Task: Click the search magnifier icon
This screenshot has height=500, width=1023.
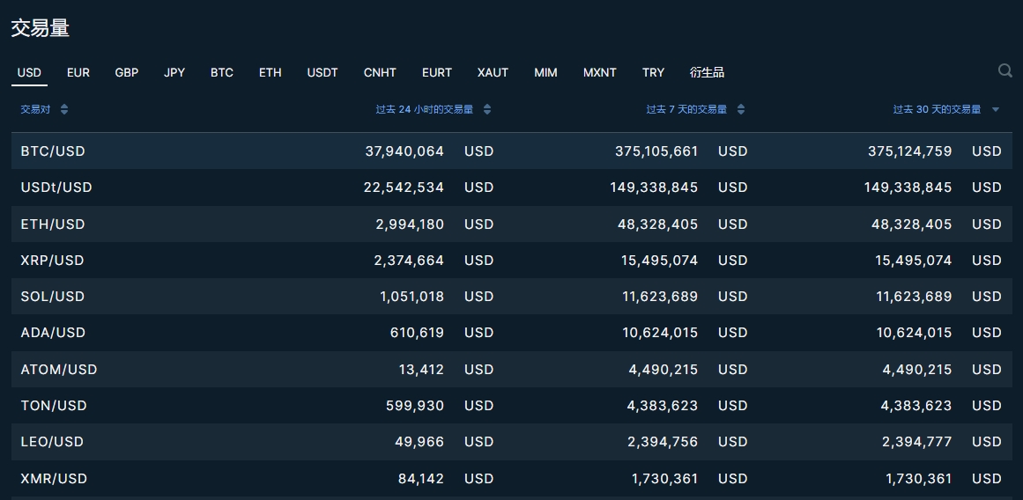Action: click(1004, 71)
